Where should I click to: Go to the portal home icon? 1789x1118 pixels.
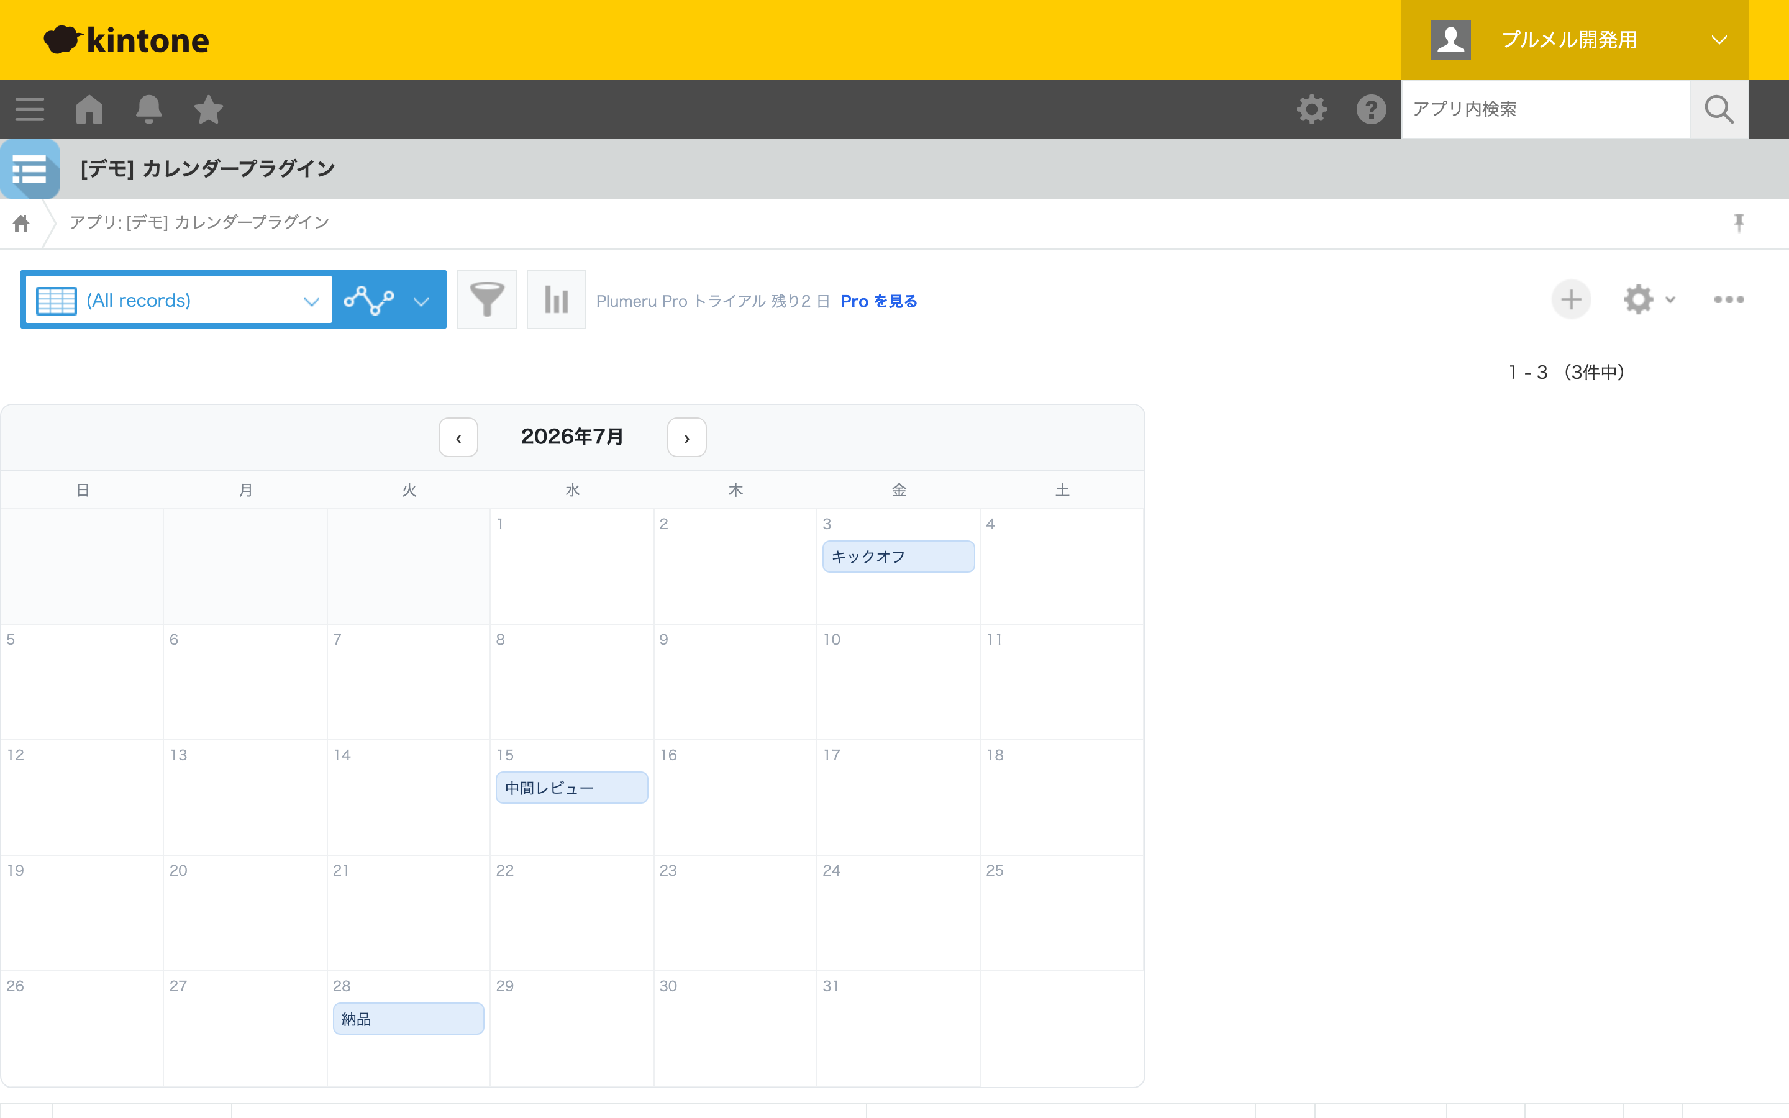pos(89,109)
